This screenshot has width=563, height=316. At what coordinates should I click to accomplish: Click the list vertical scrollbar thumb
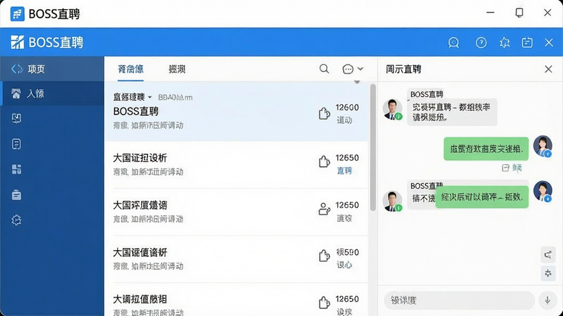pyautogui.click(x=373, y=148)
